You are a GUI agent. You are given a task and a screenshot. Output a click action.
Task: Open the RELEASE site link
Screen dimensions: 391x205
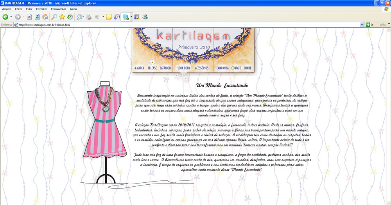152,68
